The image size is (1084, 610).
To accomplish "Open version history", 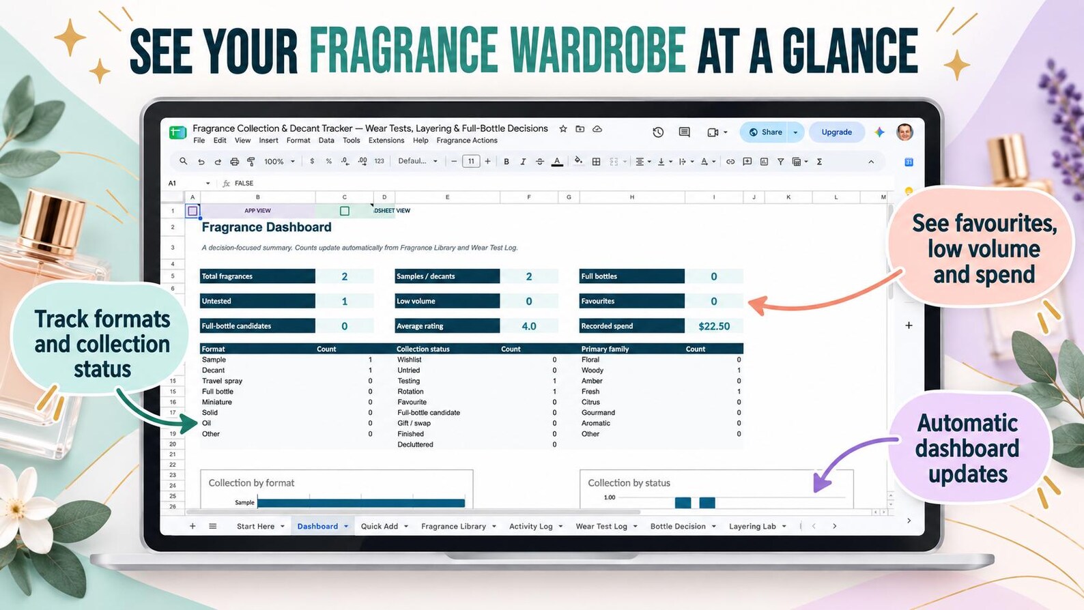I will pyautogui.click(x=658, y=132).
